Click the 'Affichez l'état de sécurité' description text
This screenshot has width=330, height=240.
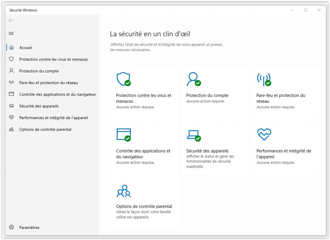coord(166,47)
